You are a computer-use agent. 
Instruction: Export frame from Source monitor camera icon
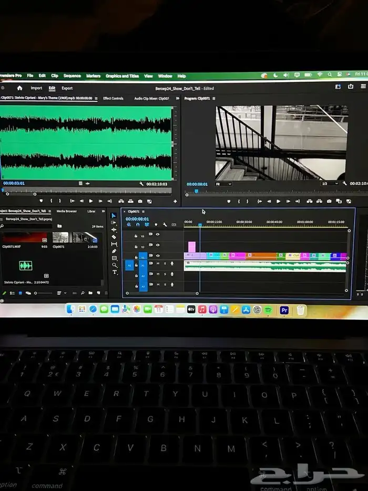[140, 201]
